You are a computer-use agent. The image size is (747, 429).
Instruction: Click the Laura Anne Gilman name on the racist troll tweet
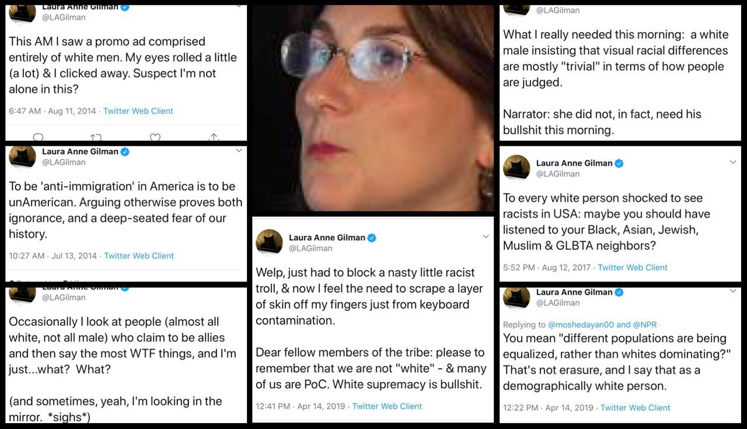327,238
